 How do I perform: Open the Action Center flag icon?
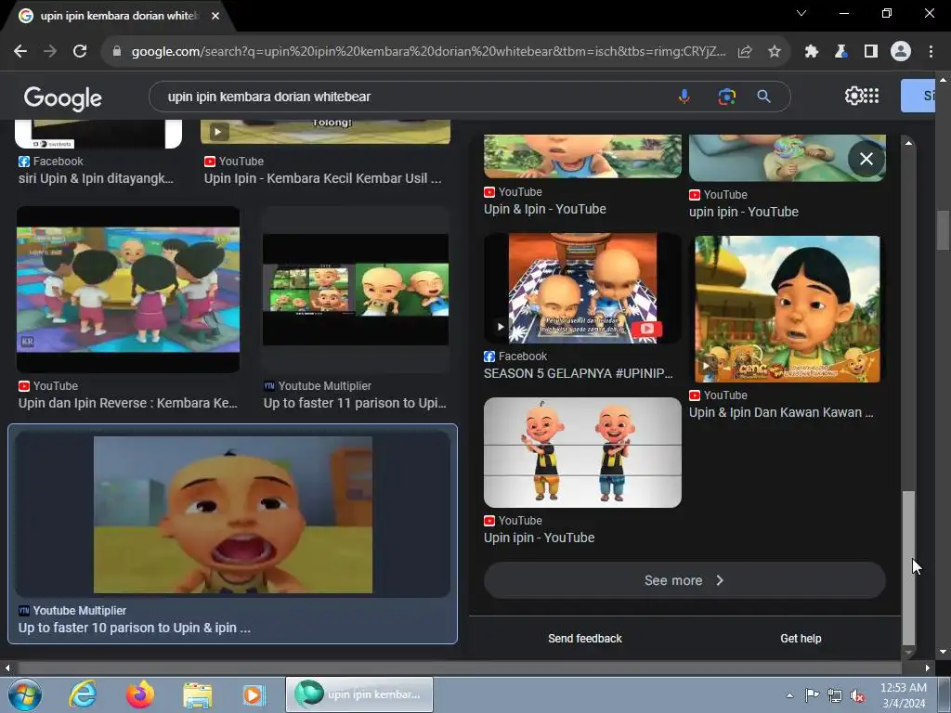tap(812, 695)
